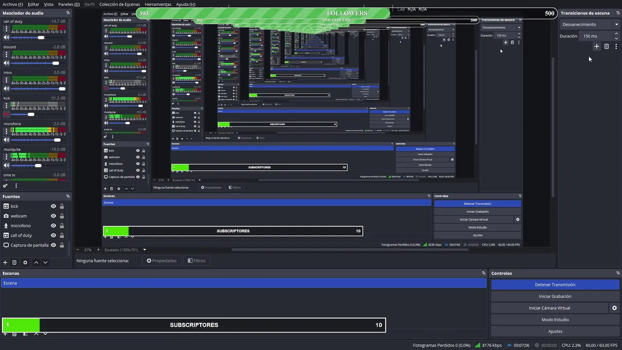Increase transition duration with up arrow

coord(617,34)
